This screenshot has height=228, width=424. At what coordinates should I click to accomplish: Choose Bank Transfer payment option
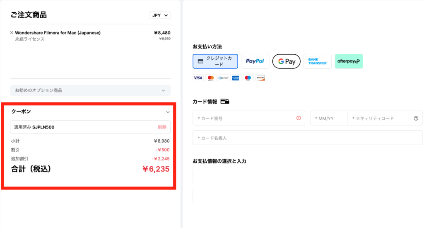pyautogui.click(x=318, y=61)
